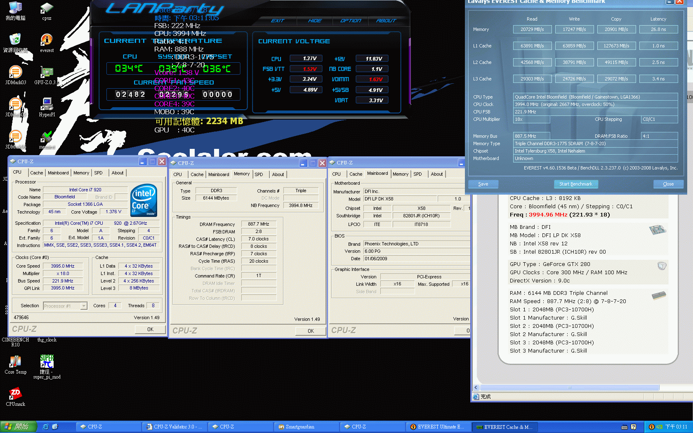Click Start Benchmark in EVEREST
This screenshot has height=433, width=693.
coord(575,184)
